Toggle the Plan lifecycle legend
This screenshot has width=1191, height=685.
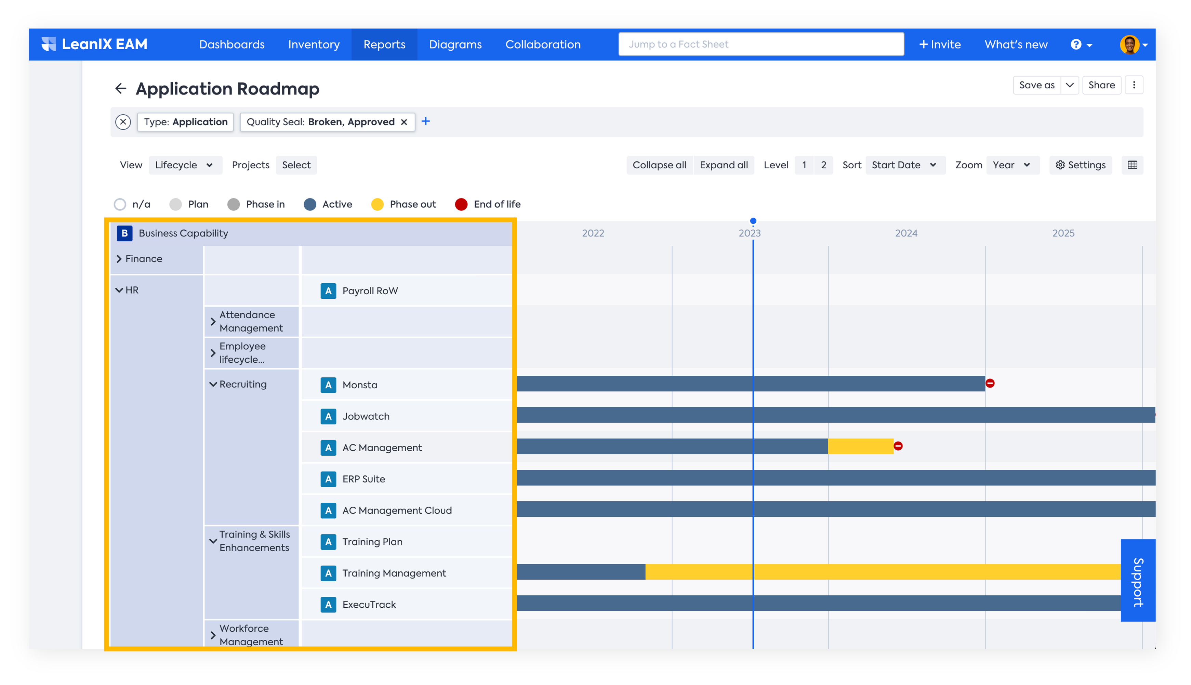pos(189,204)
